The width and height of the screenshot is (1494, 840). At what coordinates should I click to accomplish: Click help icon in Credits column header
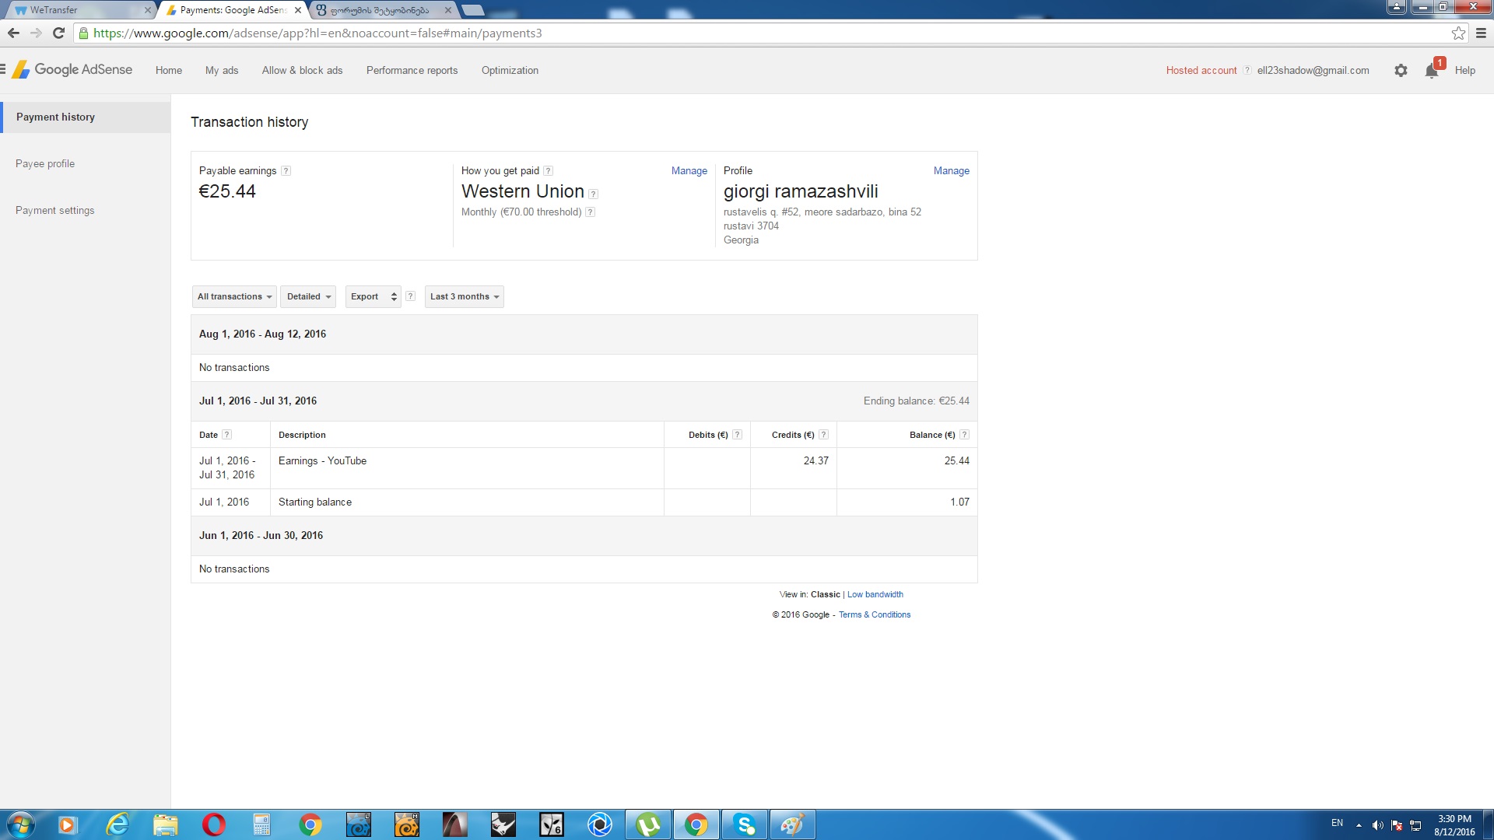(x=823, y=435)
